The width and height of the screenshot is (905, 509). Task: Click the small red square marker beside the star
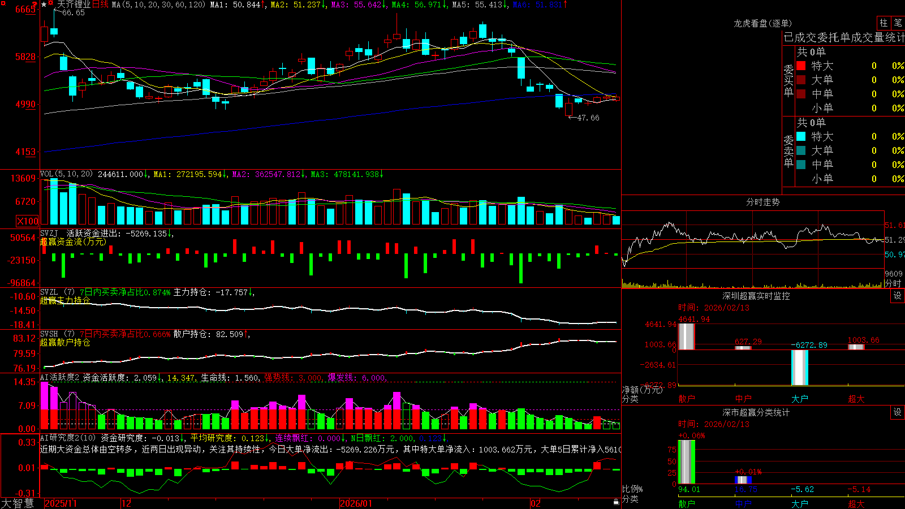51,3
